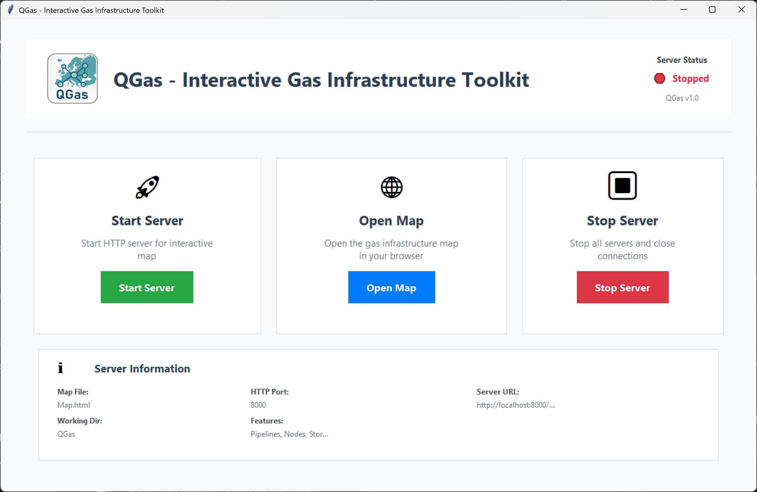This screenshot has width=757, height=492.
Task: Click the 'QGas' working directory value
Action: coord(66,434)
